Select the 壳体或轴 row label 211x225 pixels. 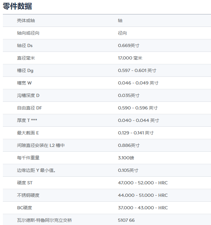tap(26, 21)
